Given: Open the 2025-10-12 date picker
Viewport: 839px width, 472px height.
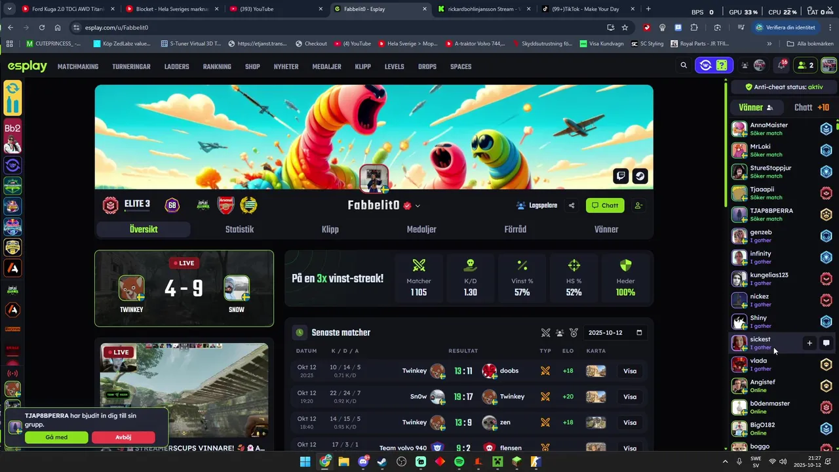Looking at the screenshot, I should coord(615,332).
